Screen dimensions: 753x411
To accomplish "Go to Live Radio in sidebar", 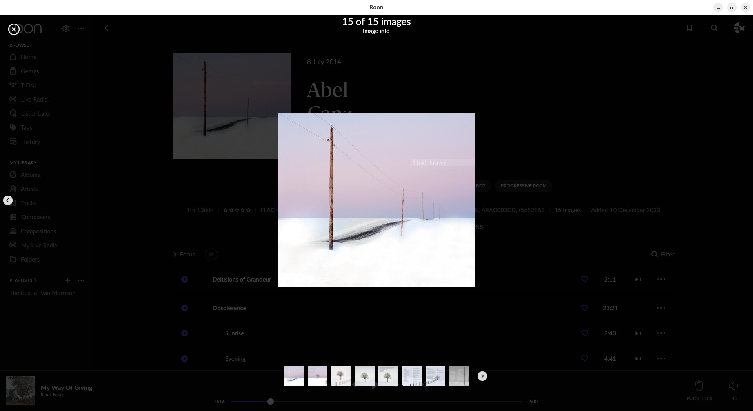I will coord(34,100).
